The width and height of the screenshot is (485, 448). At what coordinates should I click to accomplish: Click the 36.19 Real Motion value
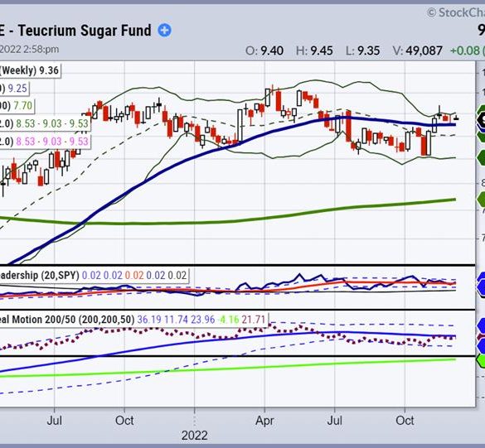[149, 319]
